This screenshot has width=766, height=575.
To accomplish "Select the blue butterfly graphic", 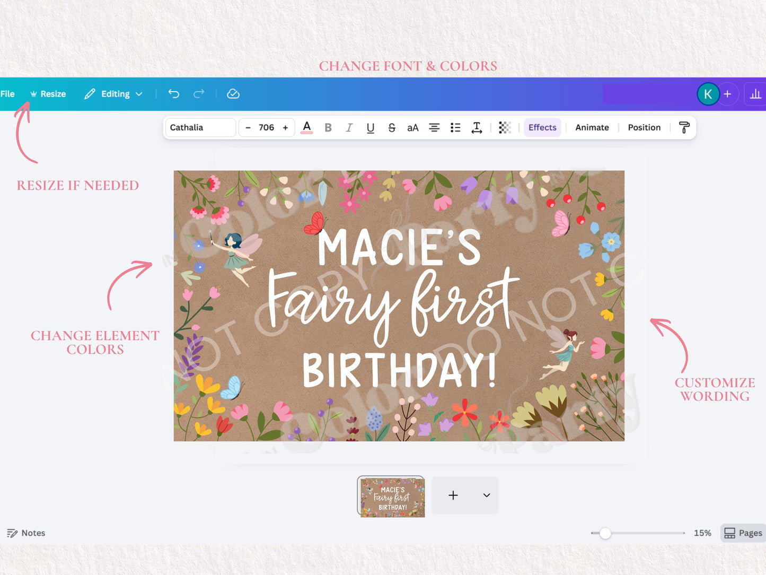I will coord(232,388).
